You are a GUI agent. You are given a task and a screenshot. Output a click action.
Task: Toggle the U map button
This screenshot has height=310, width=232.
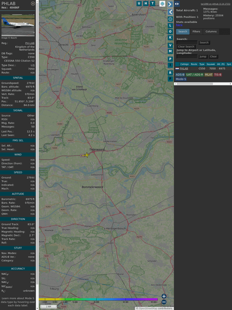(x=139, y=3)
